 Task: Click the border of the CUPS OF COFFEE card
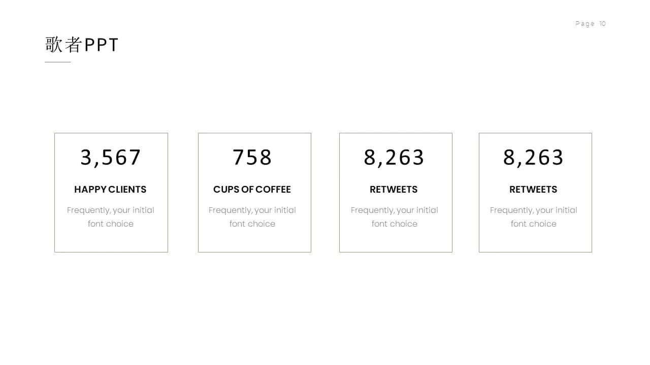tap(199, 193)
